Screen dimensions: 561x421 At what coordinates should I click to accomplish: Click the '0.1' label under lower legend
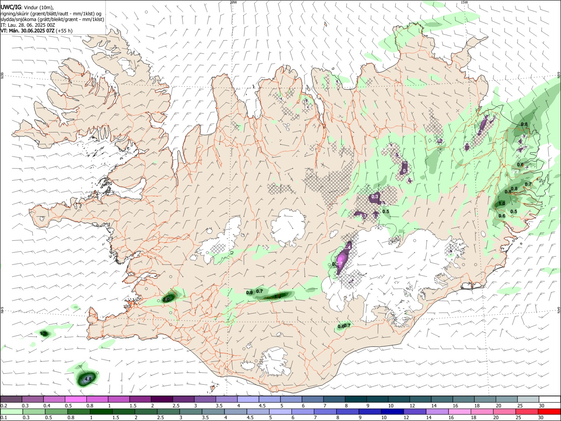point(4,418)
